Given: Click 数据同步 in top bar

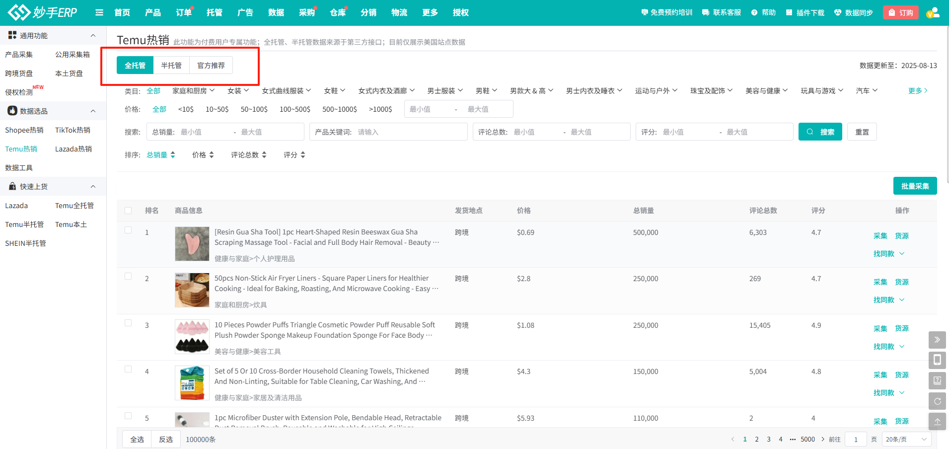Looking at the screenshot, I should click(x=853, y=12).
